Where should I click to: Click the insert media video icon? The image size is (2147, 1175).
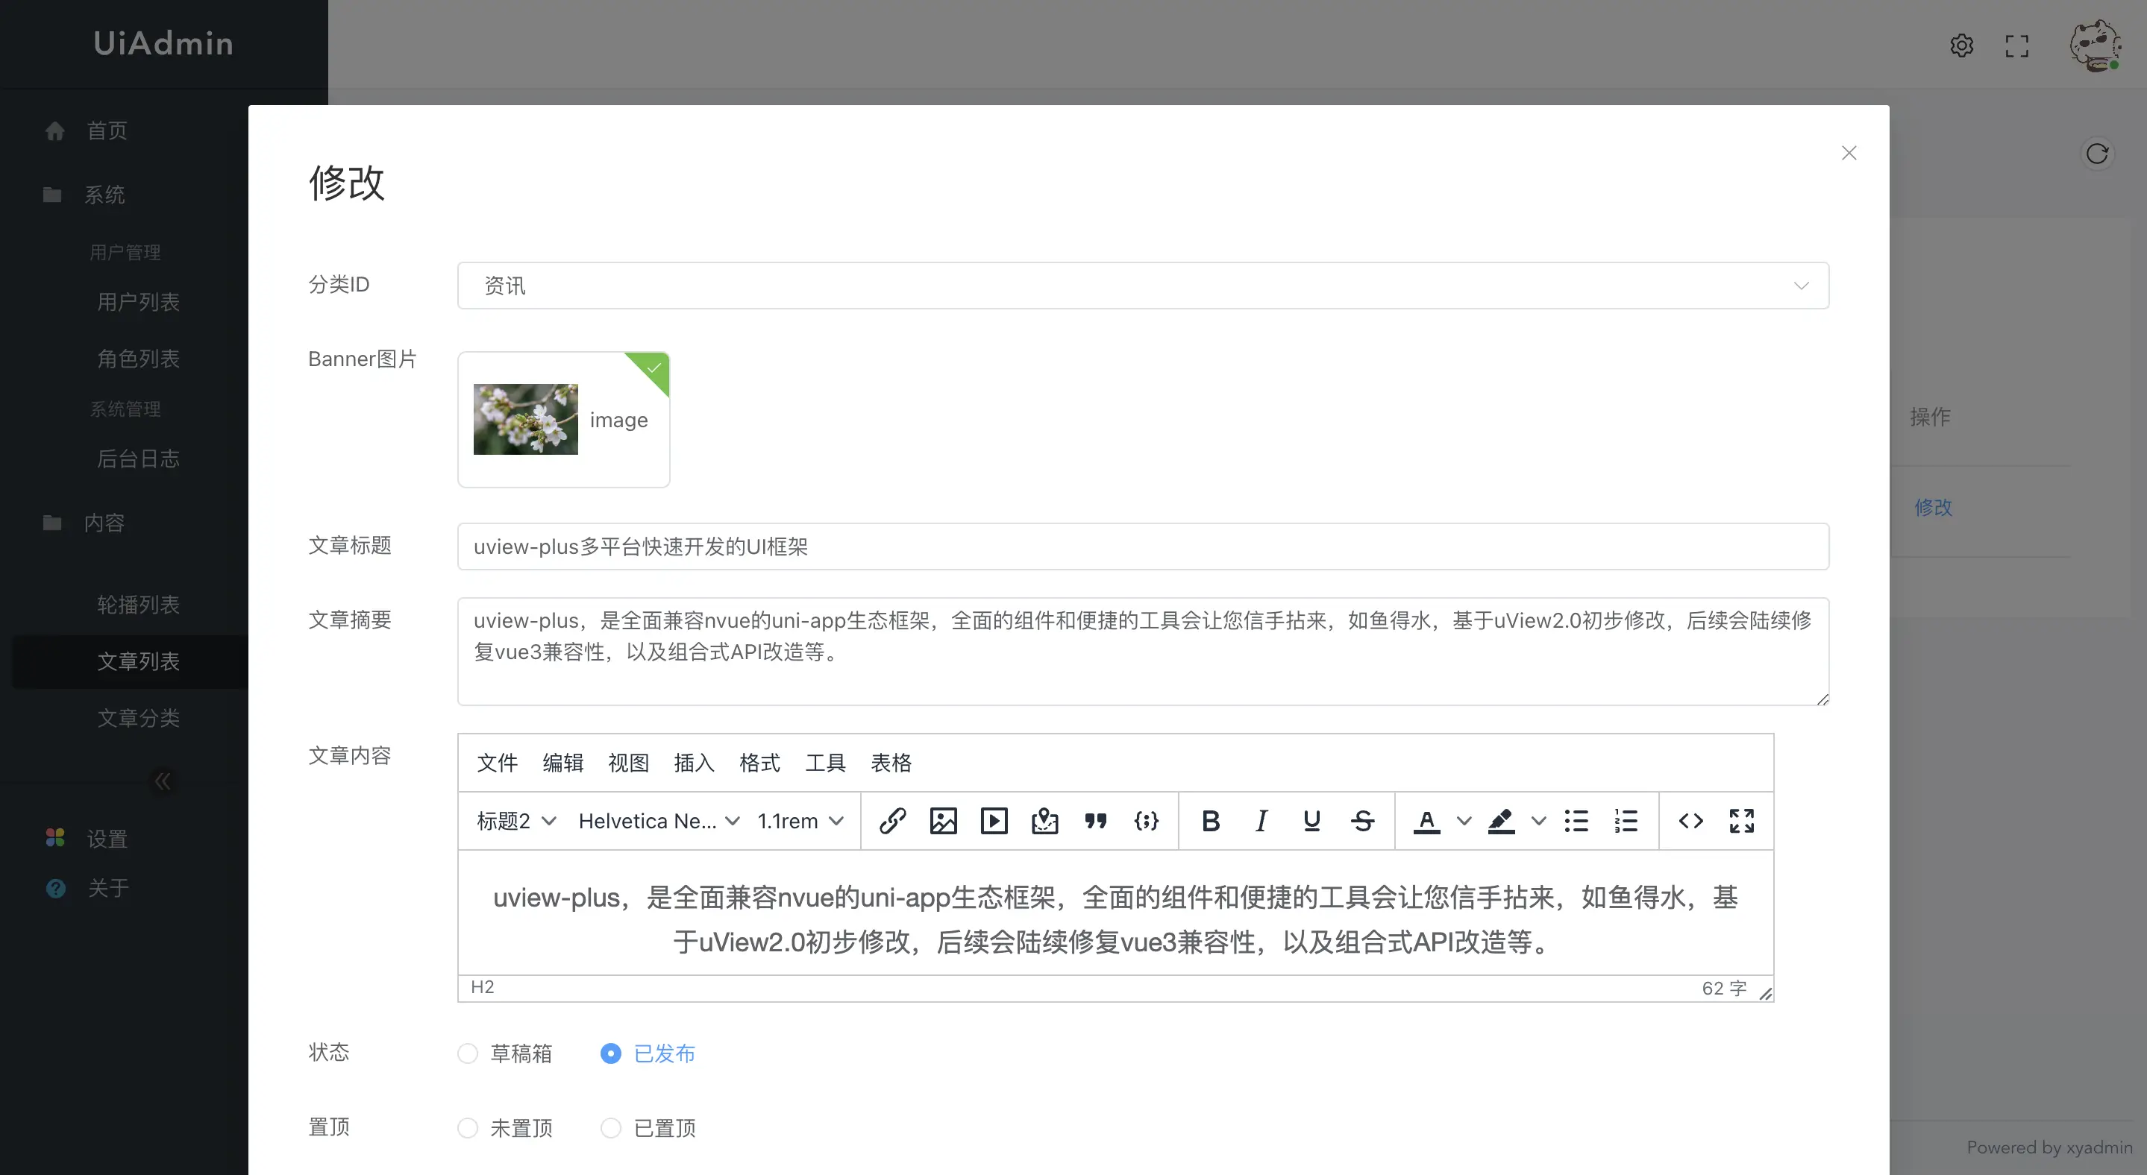pos(994,820)
